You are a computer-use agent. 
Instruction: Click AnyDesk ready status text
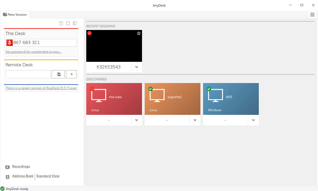tap(17, 189)
